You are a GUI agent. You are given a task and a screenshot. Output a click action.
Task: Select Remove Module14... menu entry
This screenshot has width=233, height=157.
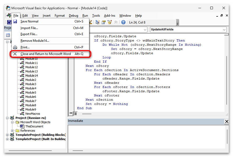50,41
